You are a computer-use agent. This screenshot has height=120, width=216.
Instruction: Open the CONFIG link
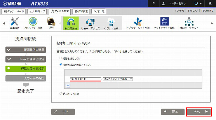180,11
